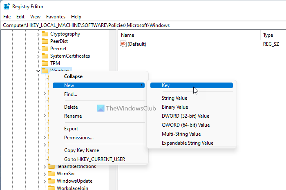Select the Cryptography tree label
This screenshot has width=286, height=190.
click(x=65, y=34)
